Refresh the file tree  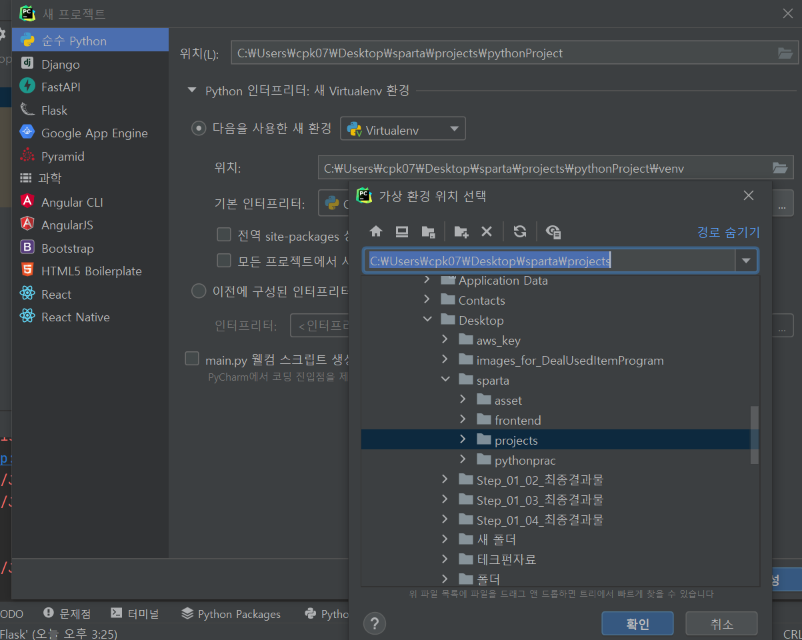(520, 231)
